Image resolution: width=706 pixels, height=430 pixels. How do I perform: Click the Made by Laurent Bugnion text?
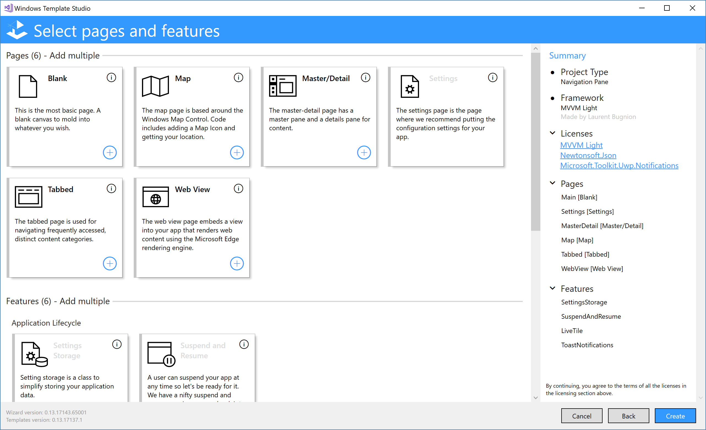[x=598, y=117]
